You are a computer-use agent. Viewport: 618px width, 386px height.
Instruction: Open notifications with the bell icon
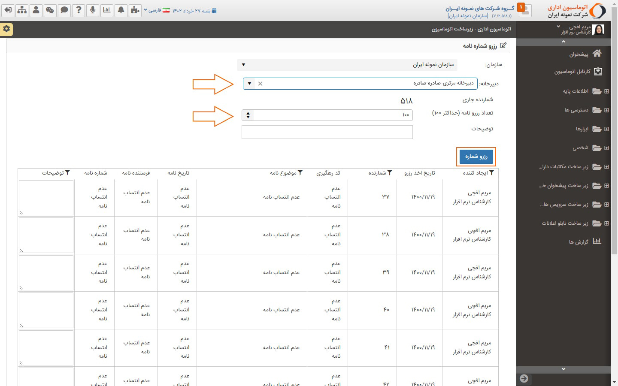click(121, 10)
